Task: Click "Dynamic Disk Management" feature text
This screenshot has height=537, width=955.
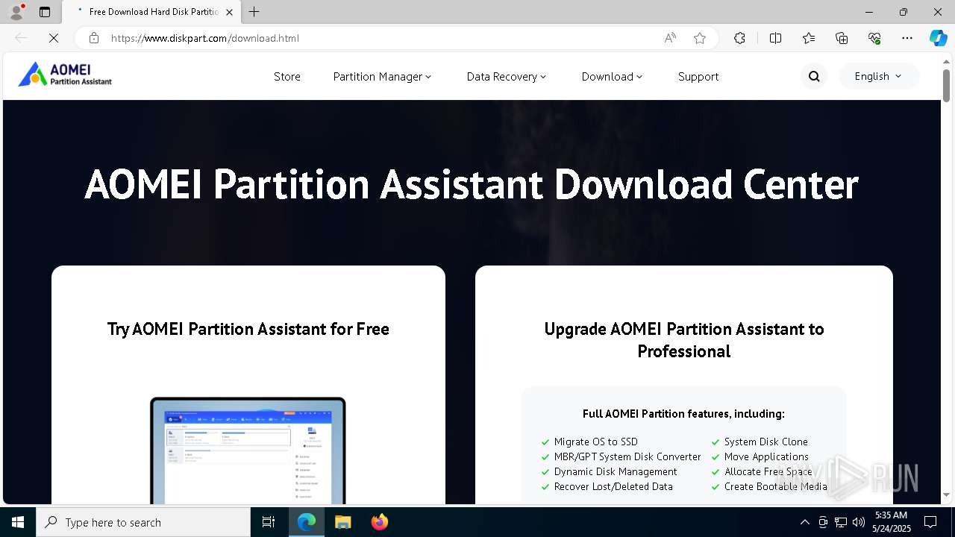Action: [x=616, y=471]
